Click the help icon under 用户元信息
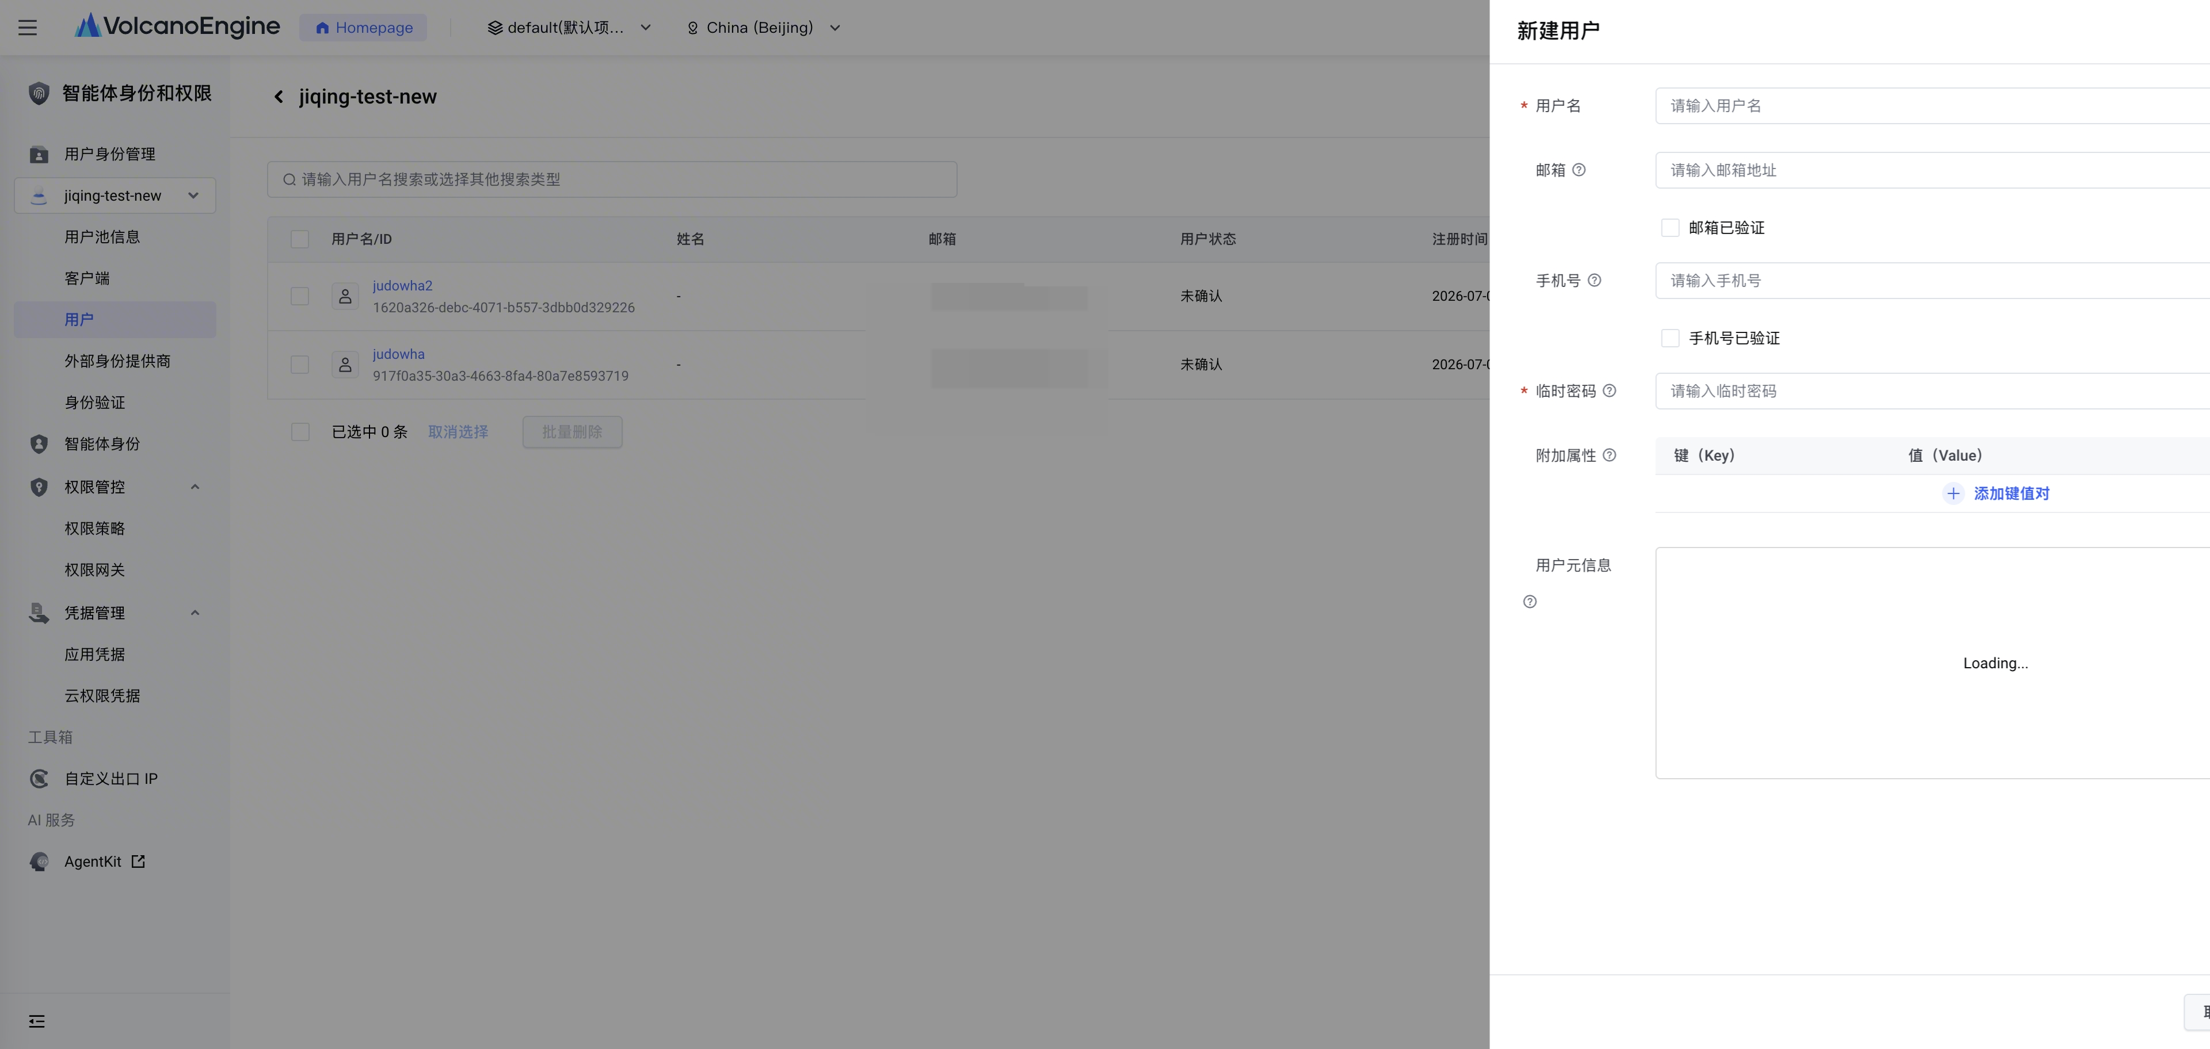The width and height of the screenshot is (2210, 1049). (x=1530, y=602)
